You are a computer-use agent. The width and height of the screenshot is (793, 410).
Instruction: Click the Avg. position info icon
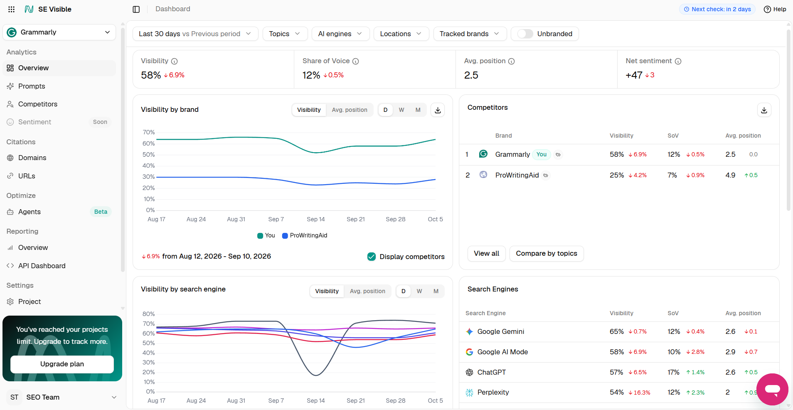coord(512,61)
